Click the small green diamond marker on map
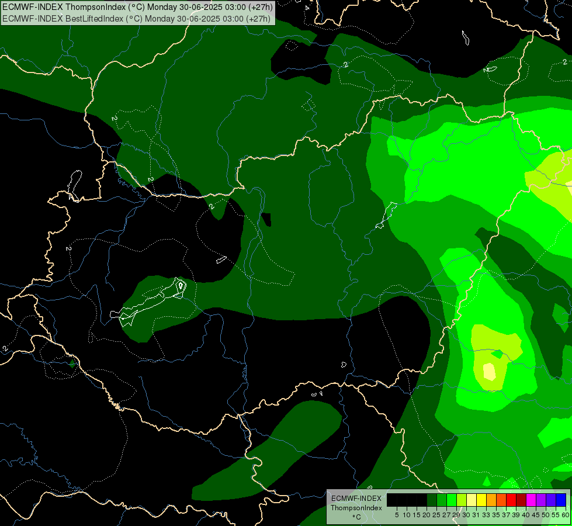Viewport: 572px width, 526px height. click(72, 364)
